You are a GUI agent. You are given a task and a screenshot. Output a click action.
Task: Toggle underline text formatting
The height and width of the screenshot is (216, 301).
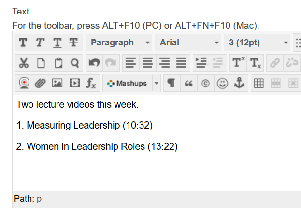(57, 43)
